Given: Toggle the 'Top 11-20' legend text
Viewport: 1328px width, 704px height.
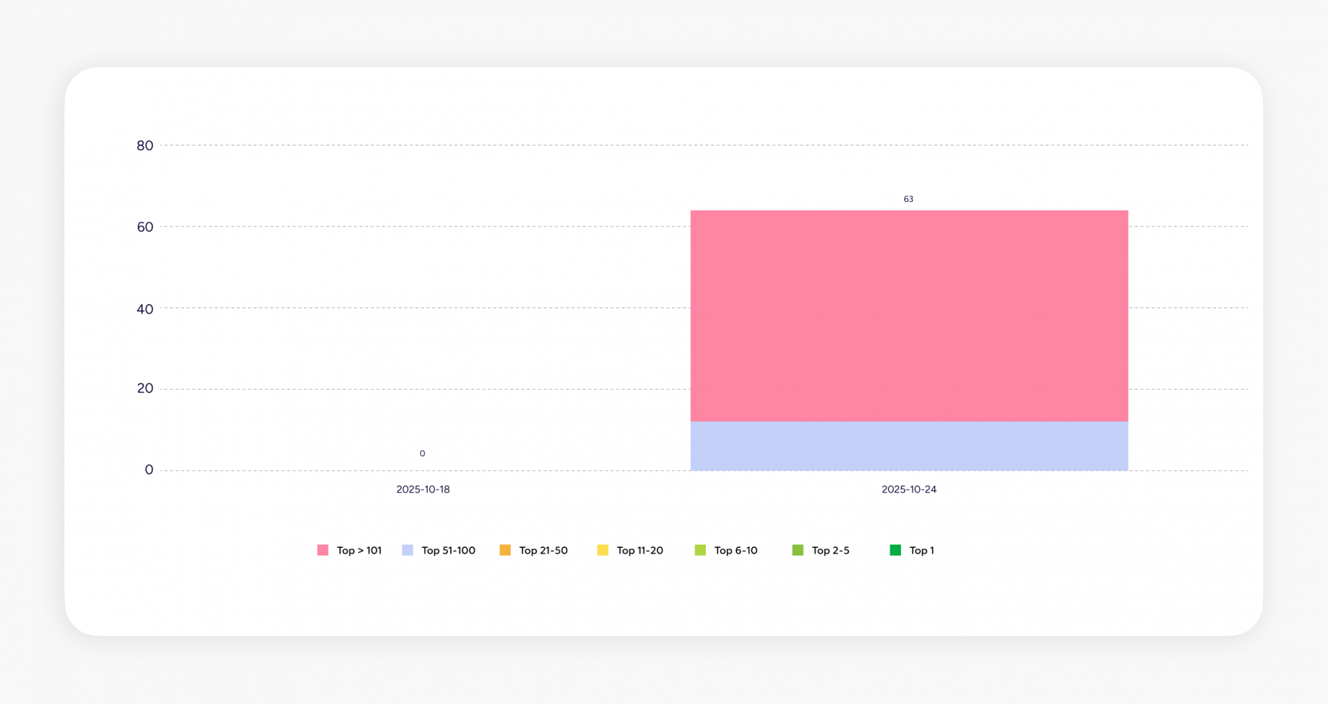Looking at the screenshot, I should 639,551.
